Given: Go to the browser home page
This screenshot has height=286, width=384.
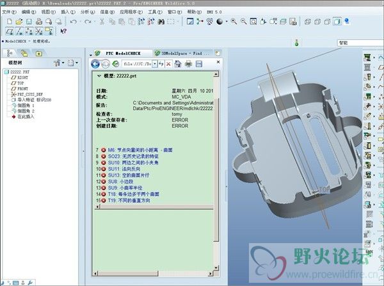Looking at the screenshot, I should [x=178, y=64].
